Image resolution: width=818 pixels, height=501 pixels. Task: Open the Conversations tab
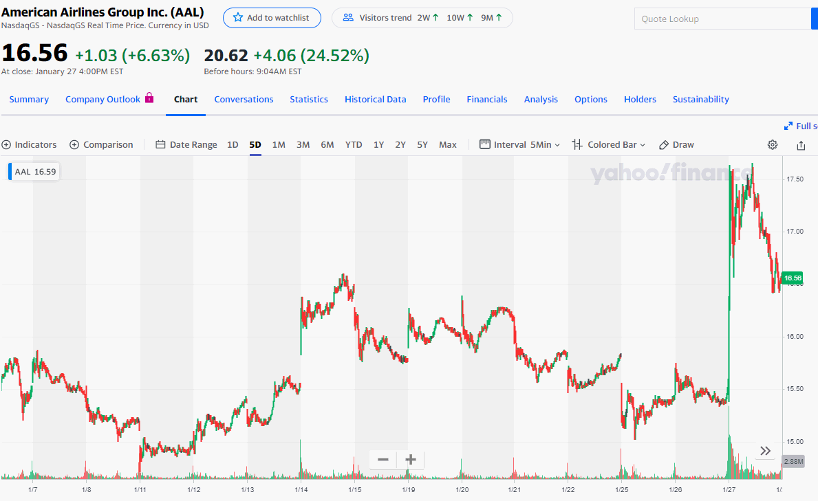[244, 99]
